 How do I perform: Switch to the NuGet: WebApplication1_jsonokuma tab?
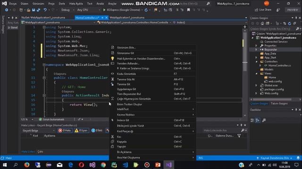pos(43,18)
